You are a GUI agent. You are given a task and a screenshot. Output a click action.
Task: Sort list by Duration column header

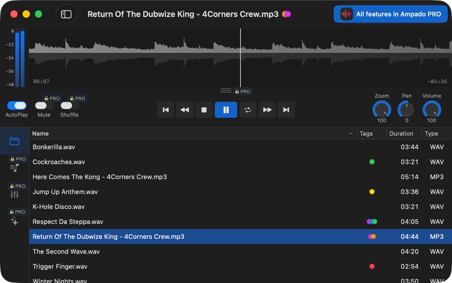click(x=404, y=134)
